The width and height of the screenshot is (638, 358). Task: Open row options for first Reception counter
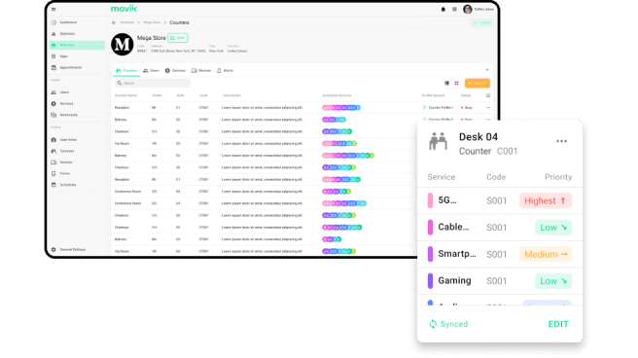pos(488,108)
